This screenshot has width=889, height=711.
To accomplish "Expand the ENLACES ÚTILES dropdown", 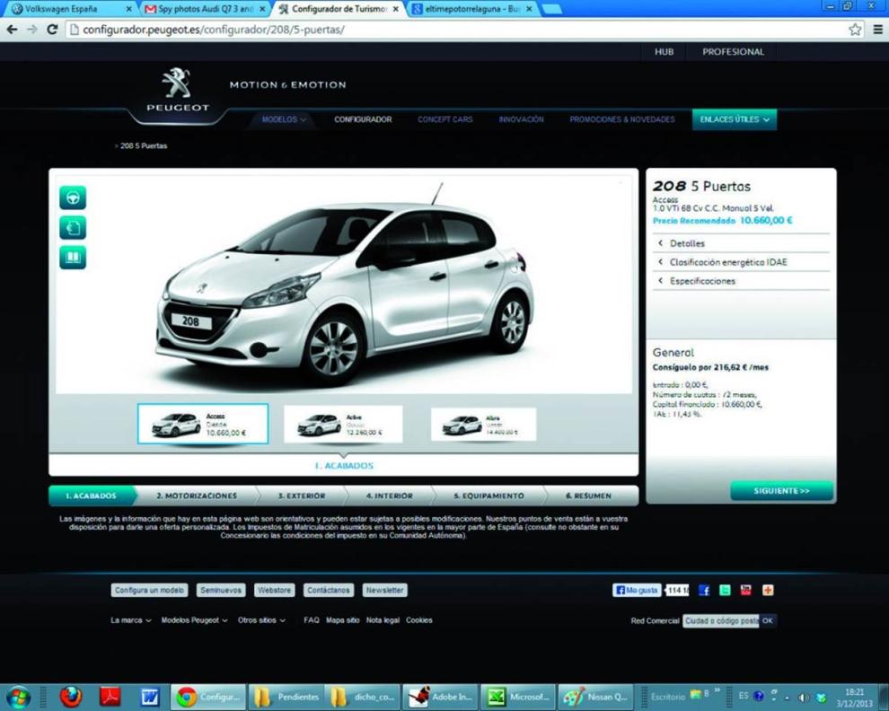I will tap(735, 119).
